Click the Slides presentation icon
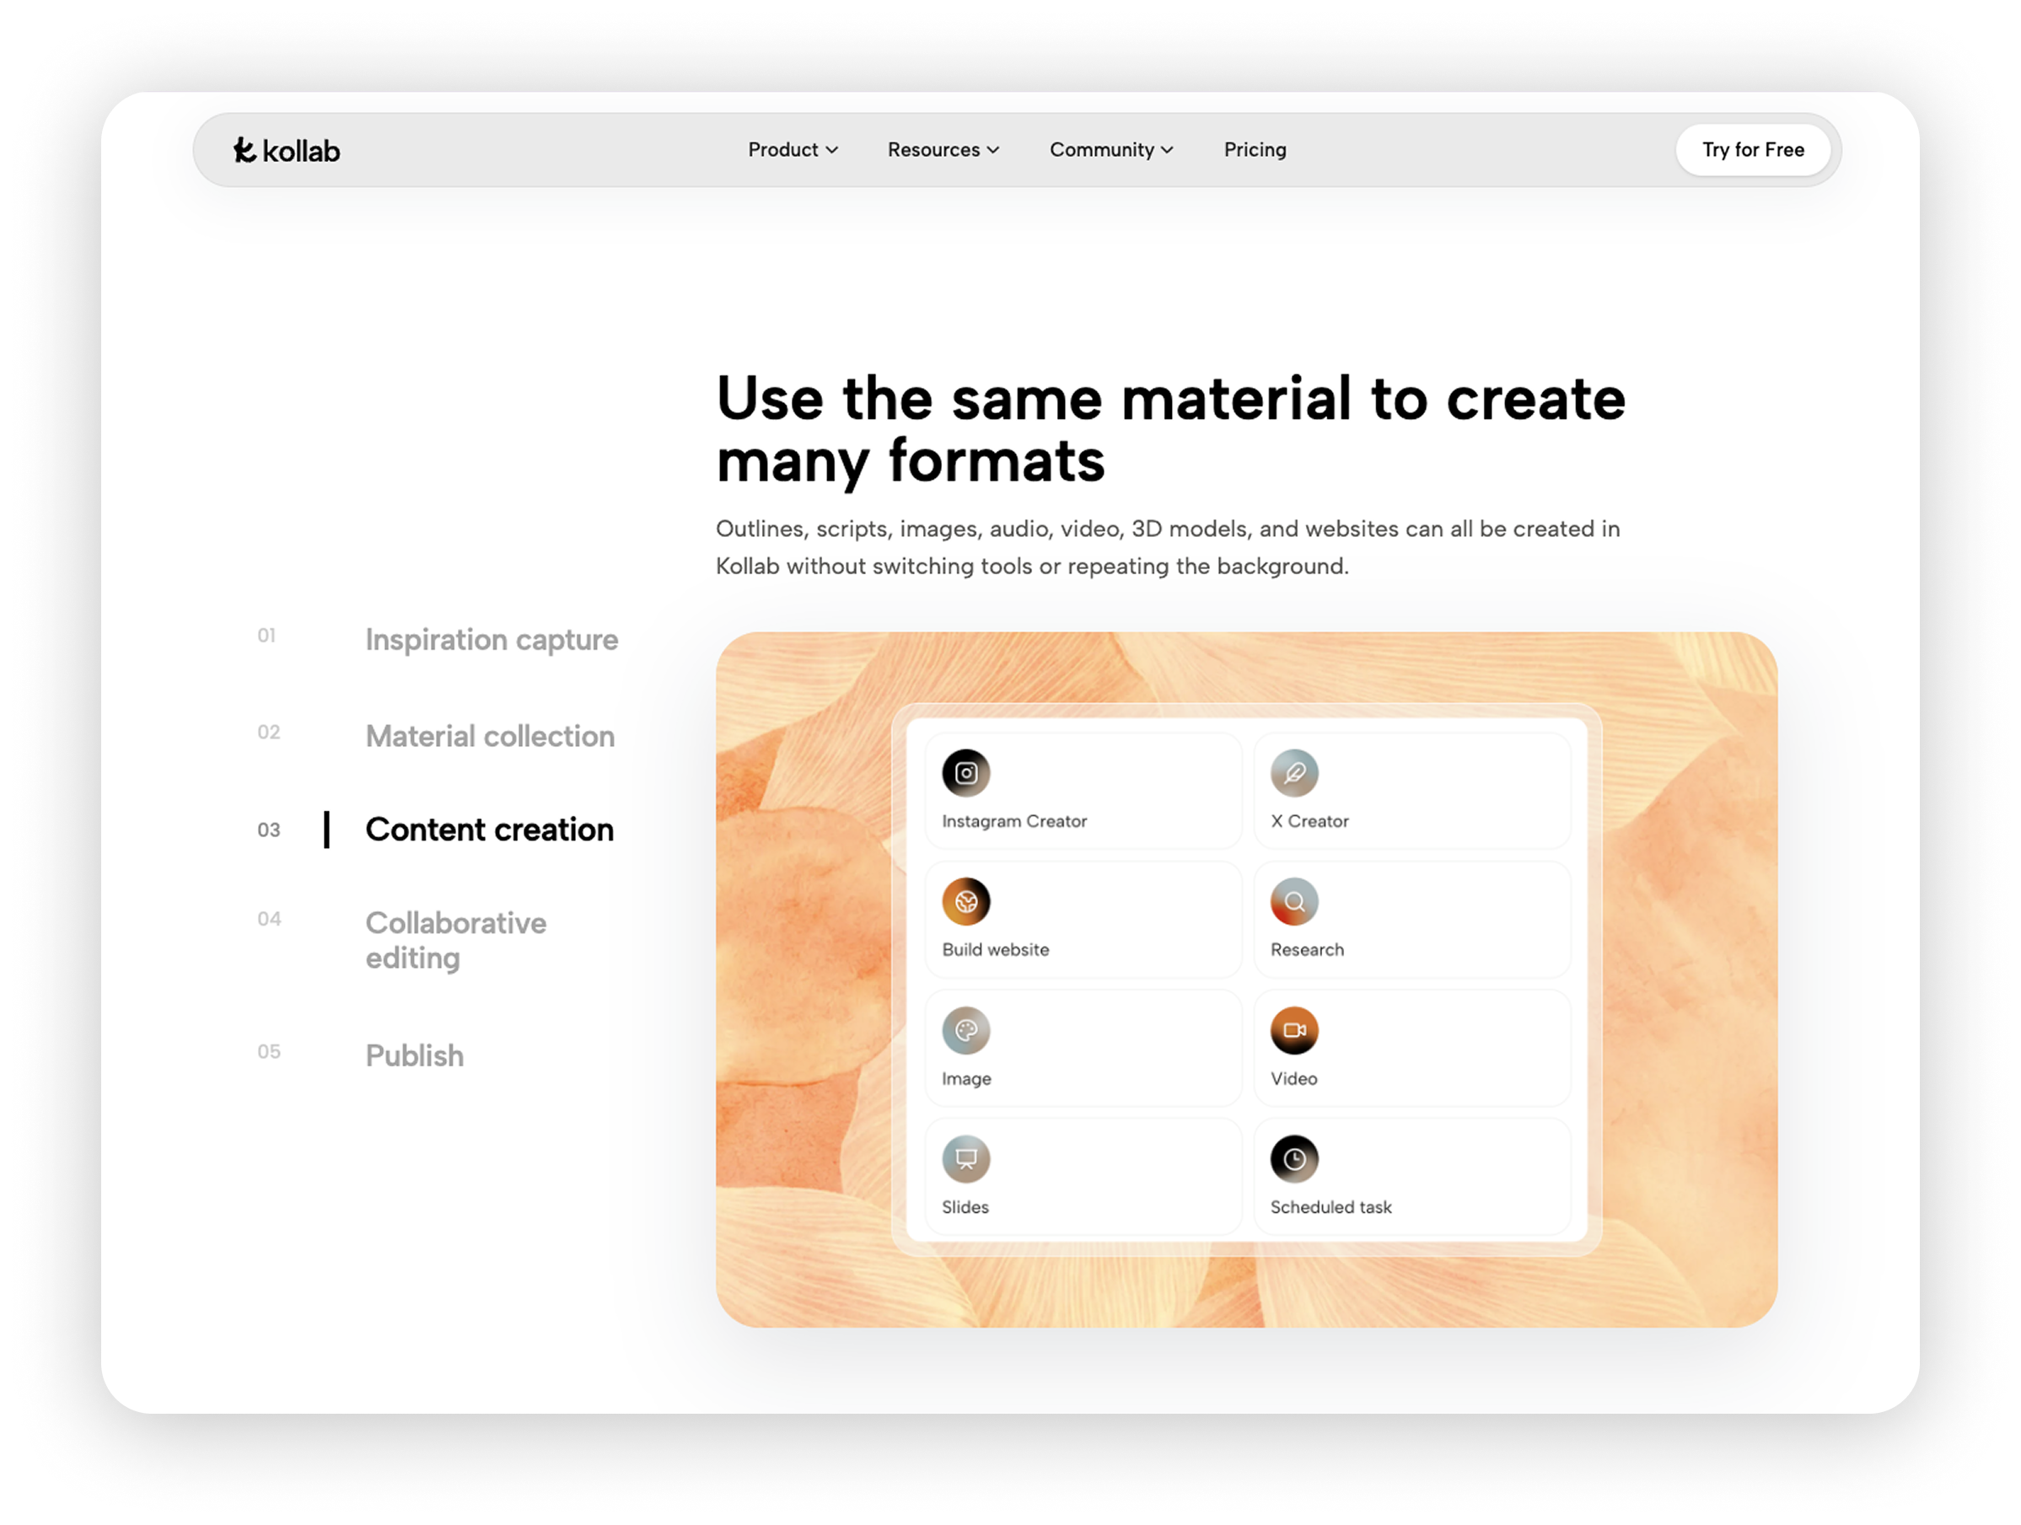 965,1158
